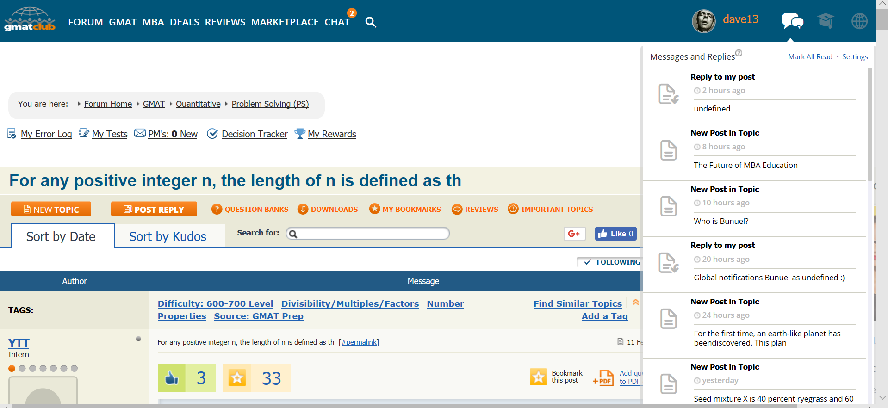Open the messages and replies chat bubbles icon
Image resolution: width=888 pixels, height=408 pixels.
[x=792, y=21]
